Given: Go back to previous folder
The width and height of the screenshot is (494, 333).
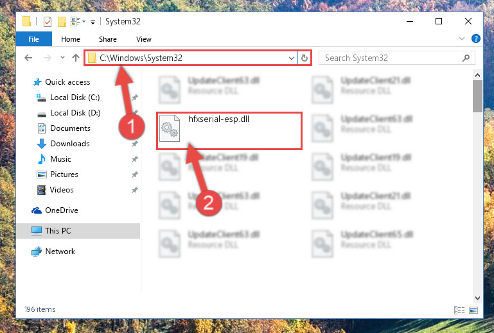Looking at the screenshot, I should tap(28, 58).
